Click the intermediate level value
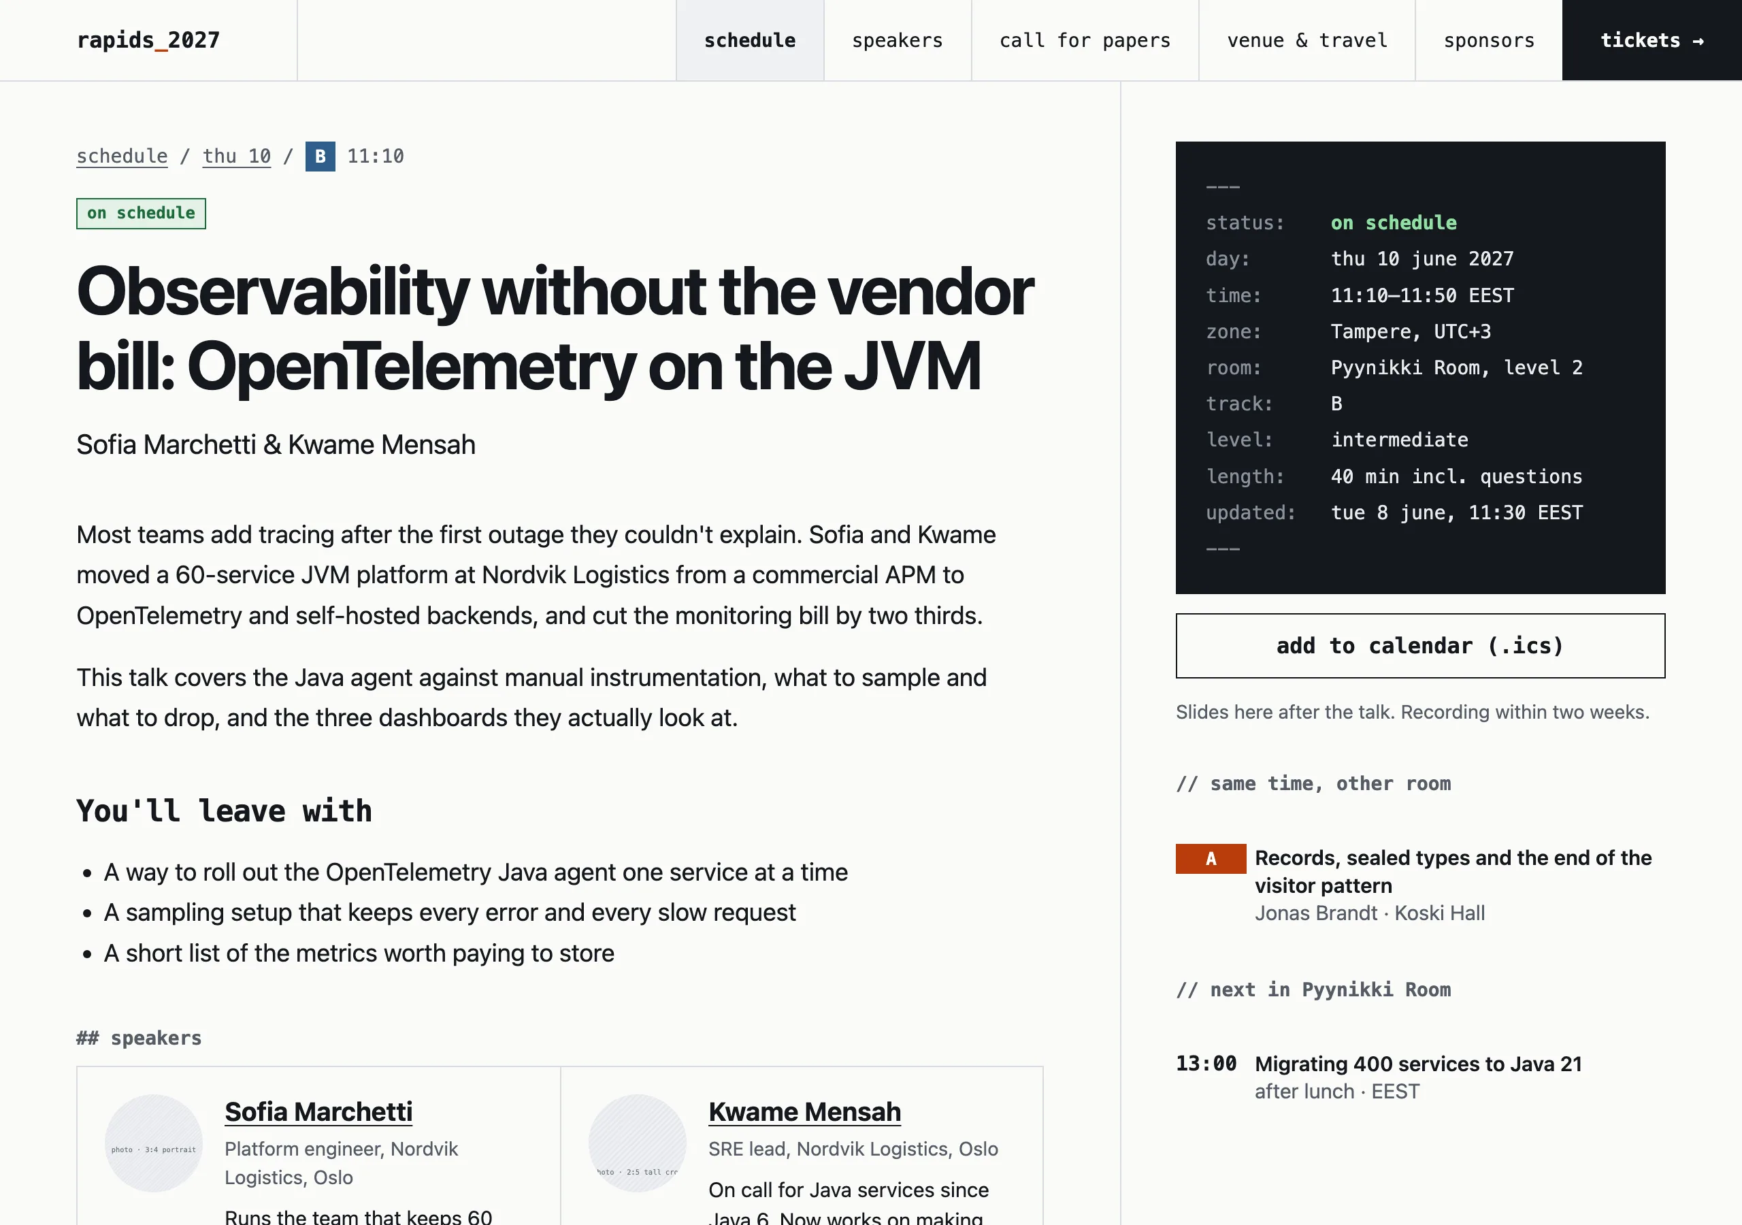 click(x=1400, y=440)
